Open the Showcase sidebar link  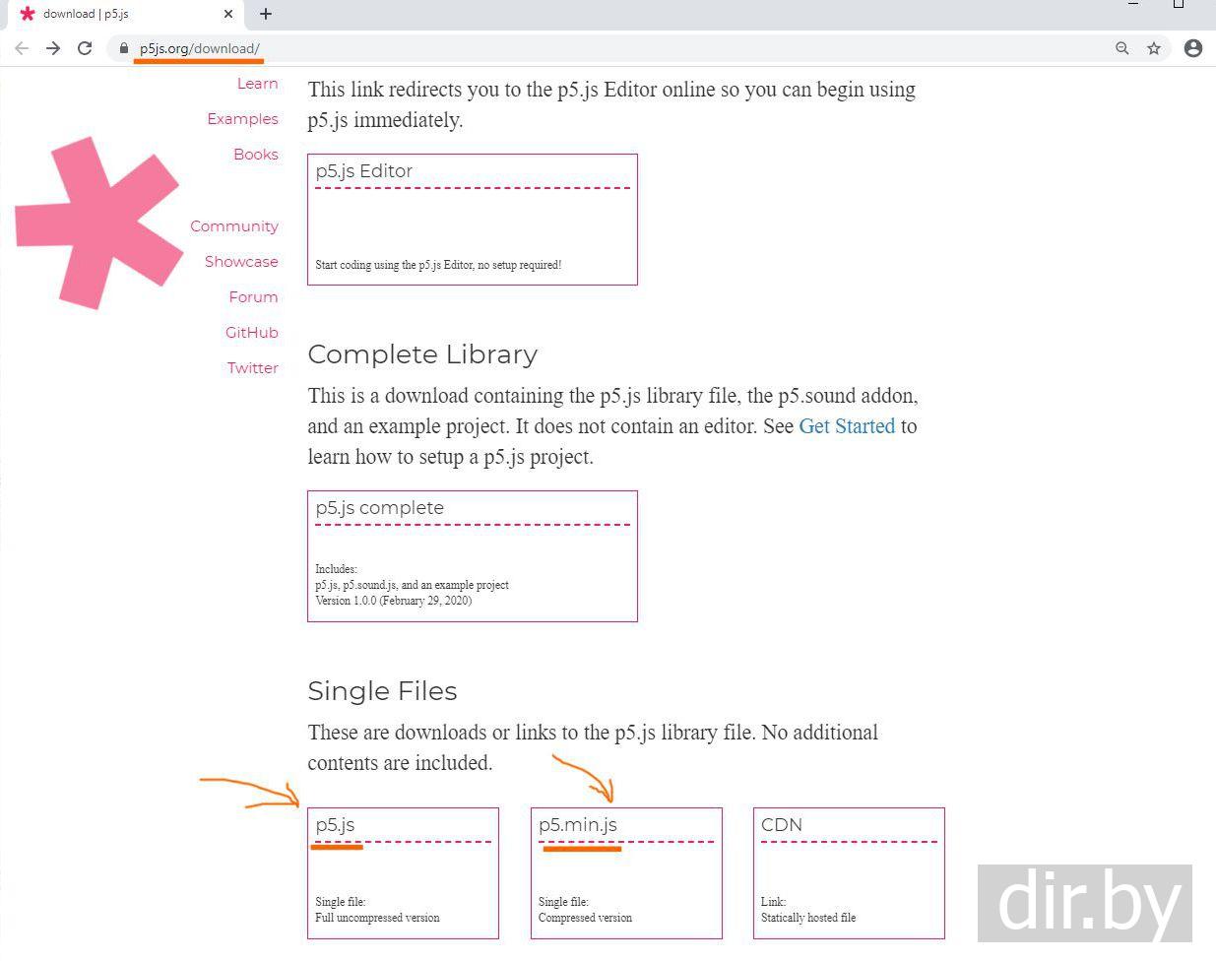[241, 262]
